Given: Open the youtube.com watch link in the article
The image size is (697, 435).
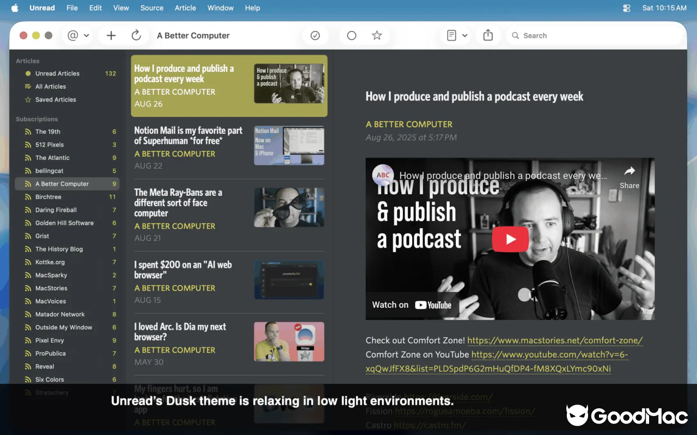Looking at the screenshot, I should coord(497,362).
